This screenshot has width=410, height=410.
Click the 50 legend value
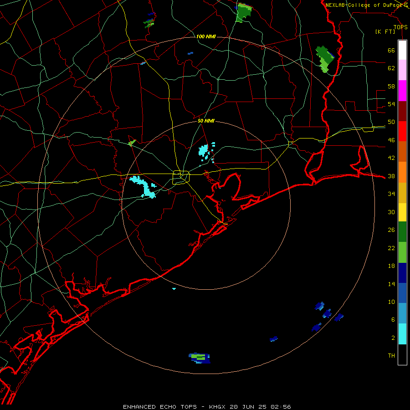pos(391,122)
